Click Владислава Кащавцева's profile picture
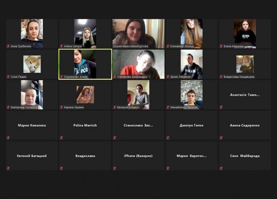The height and width of the screenshot is (199, 277). pyautogui.click(x=245, y=64)
